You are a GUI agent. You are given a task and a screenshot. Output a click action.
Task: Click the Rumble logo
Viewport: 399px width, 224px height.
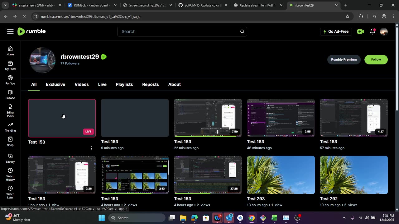[x=31, y=31]
